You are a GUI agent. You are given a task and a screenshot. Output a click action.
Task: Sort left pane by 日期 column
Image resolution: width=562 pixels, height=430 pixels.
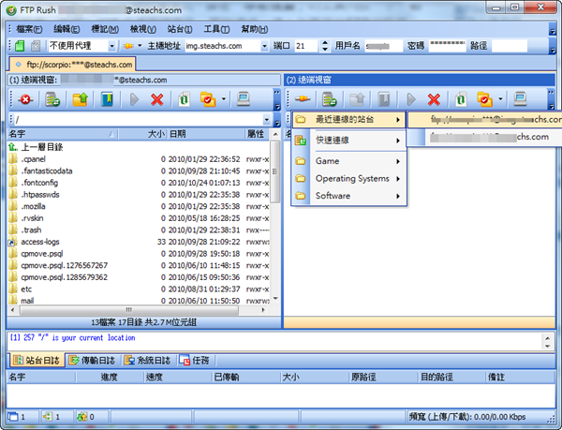pos(206,134)
